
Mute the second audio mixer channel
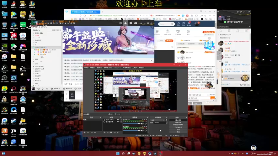[x=142, y=131]
